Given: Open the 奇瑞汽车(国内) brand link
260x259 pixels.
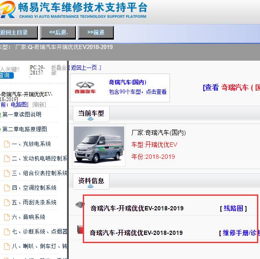Looking at the screenshot, I should click(128, 82).
